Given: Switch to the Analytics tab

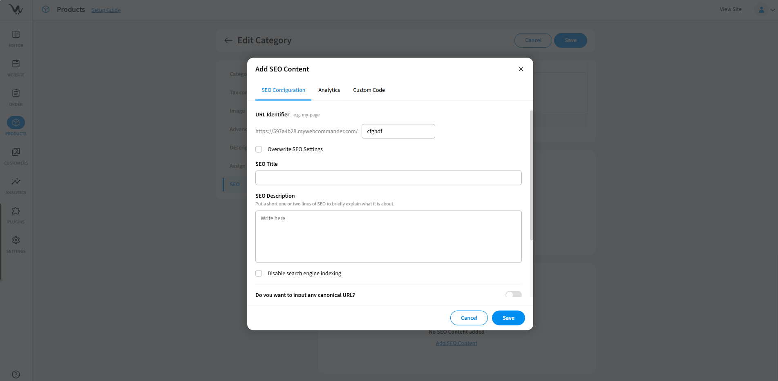Looking at the screenshot, I should click(329, 90).
